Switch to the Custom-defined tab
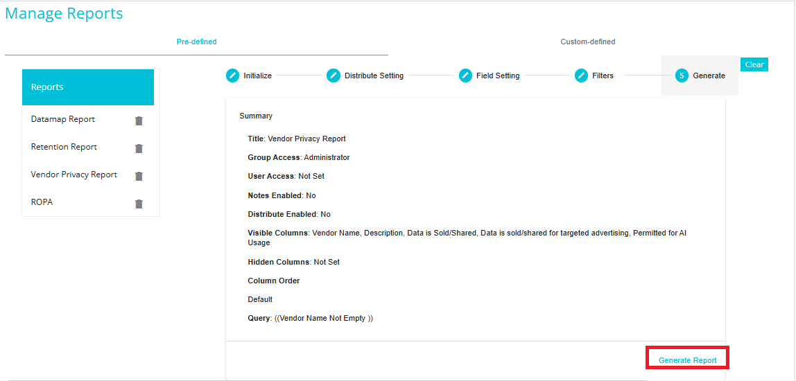Screen dimensions: 796x381 click(x=588, y=42)
